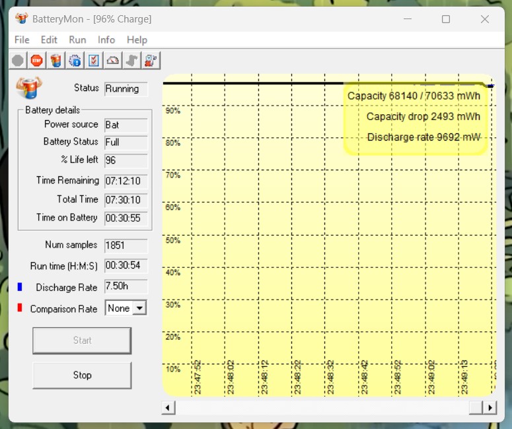Click the gauge meter toolbar icon
Image resolution: width=512 pixels, height=429 pixels.
click(x=113, y=61)
